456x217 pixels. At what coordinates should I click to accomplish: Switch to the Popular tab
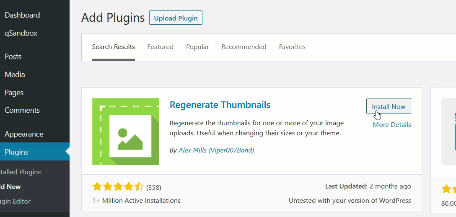197,47
